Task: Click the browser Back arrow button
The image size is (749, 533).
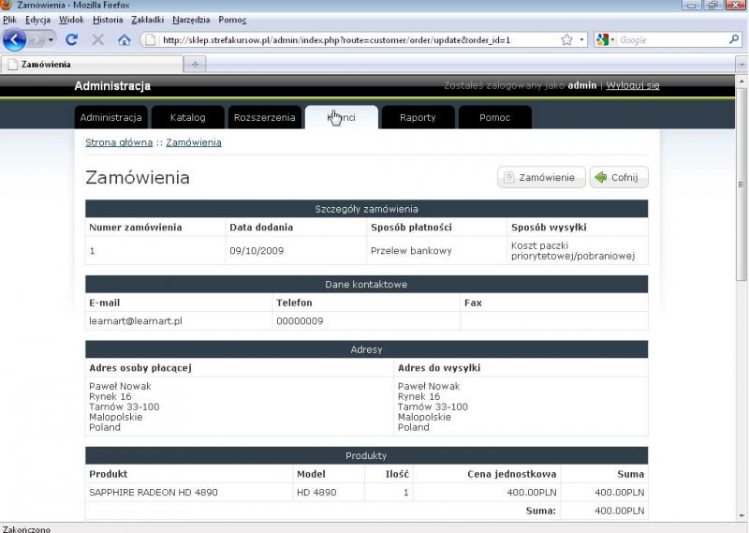Action: tap(15, 40)
